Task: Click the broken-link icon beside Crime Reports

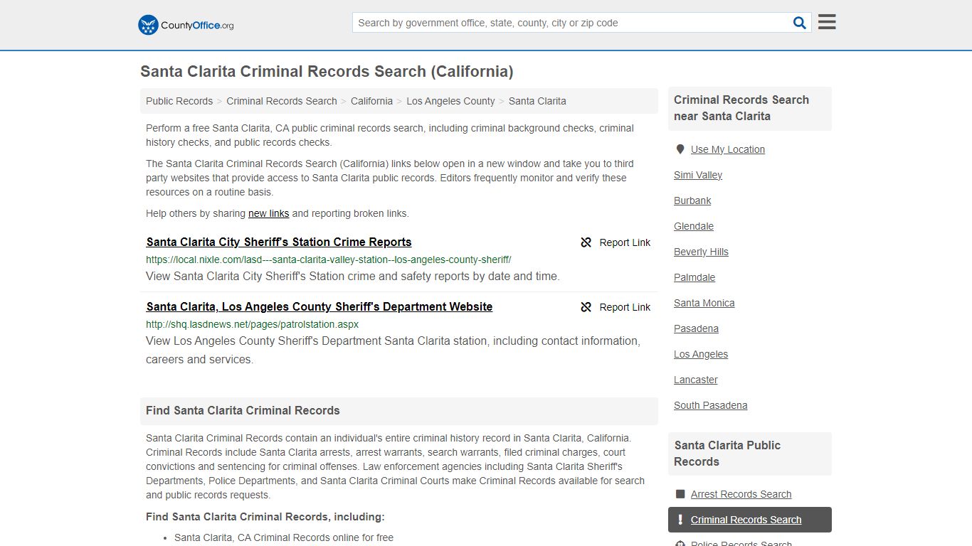Action: pyautogui.click(x=586, y=242)
